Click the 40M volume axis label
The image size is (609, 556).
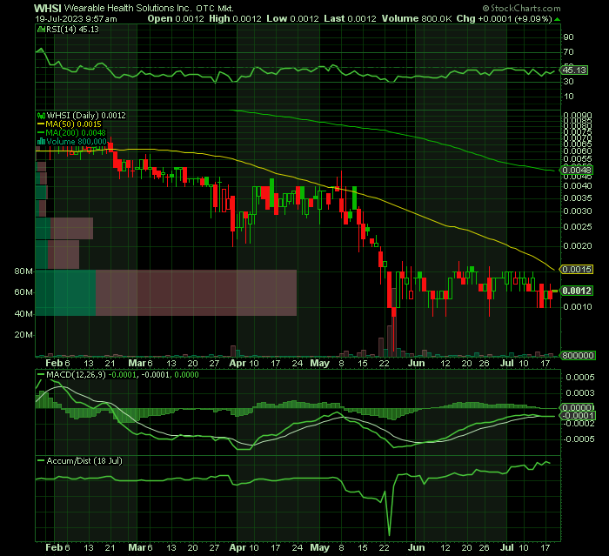click(23, 313)
